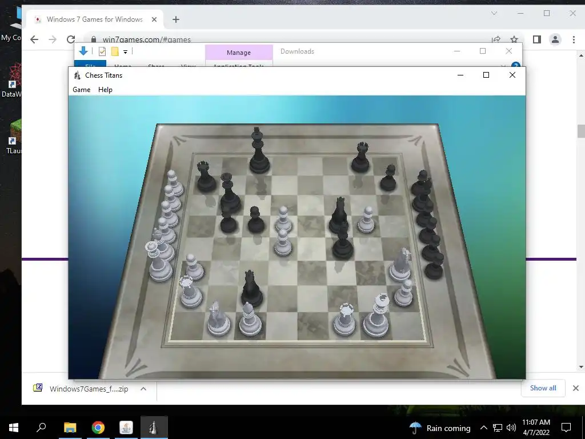Open the Help menu in Chess Titans
The width and height of the screenshot is (585, 439).
tap(105, 90)
